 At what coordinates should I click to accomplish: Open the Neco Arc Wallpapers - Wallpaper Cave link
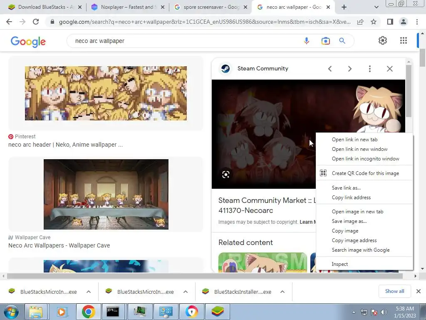(x=59, y=245)
